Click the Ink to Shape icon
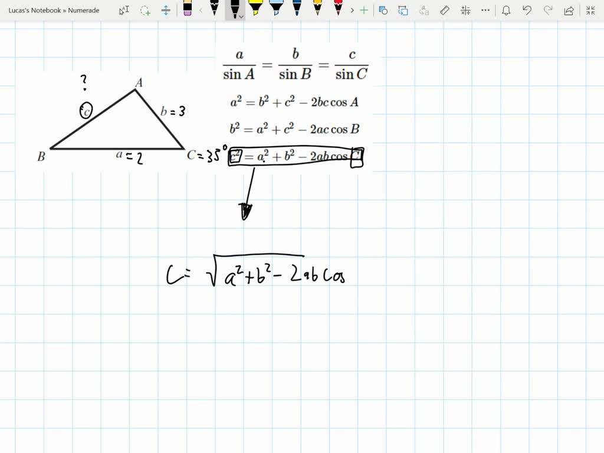 pyautogui.click(x=384, y=10)
